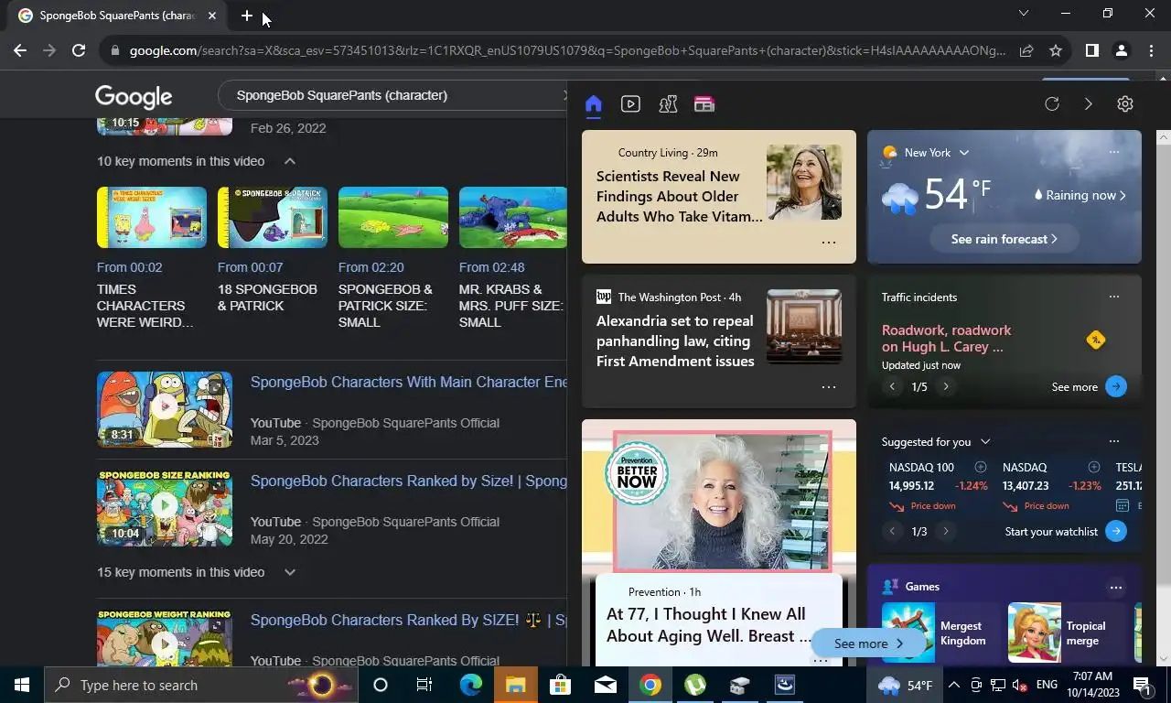Screen dimensions: 1171x703
Task: Collapse the 10 key moments section
Action: 289,161
